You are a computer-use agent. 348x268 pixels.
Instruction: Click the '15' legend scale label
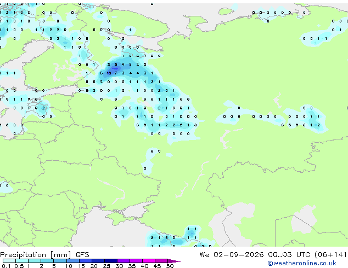(x=81, y=266)
